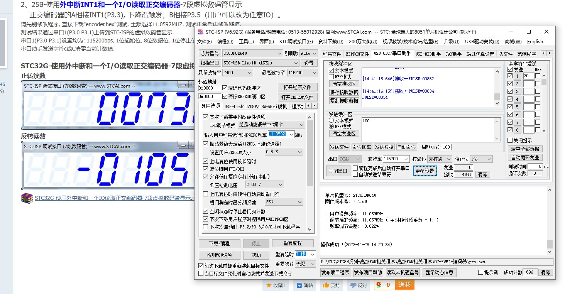Toggle 复位脚用作I/O口 checkbox

pyautogui.click(x=205, y=169)
